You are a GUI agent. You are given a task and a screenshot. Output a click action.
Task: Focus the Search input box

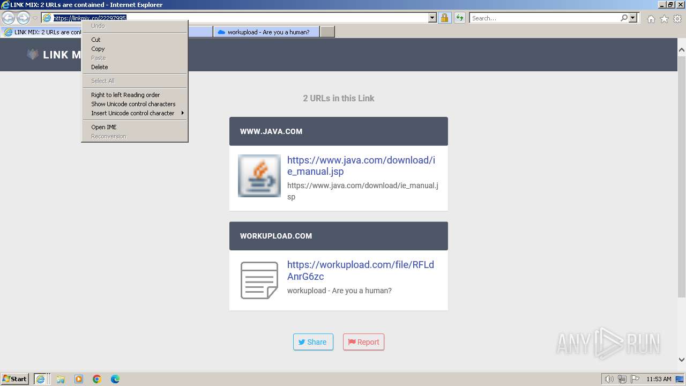pos(545,18)
